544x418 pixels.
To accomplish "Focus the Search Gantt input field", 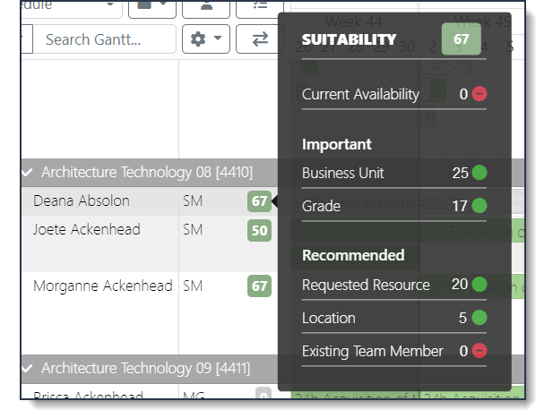I will pyautogui.click(x=105, y=39).
